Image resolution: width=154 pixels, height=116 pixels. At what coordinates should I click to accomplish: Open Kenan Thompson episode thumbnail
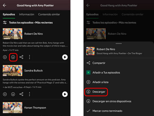tap(13, 108)
